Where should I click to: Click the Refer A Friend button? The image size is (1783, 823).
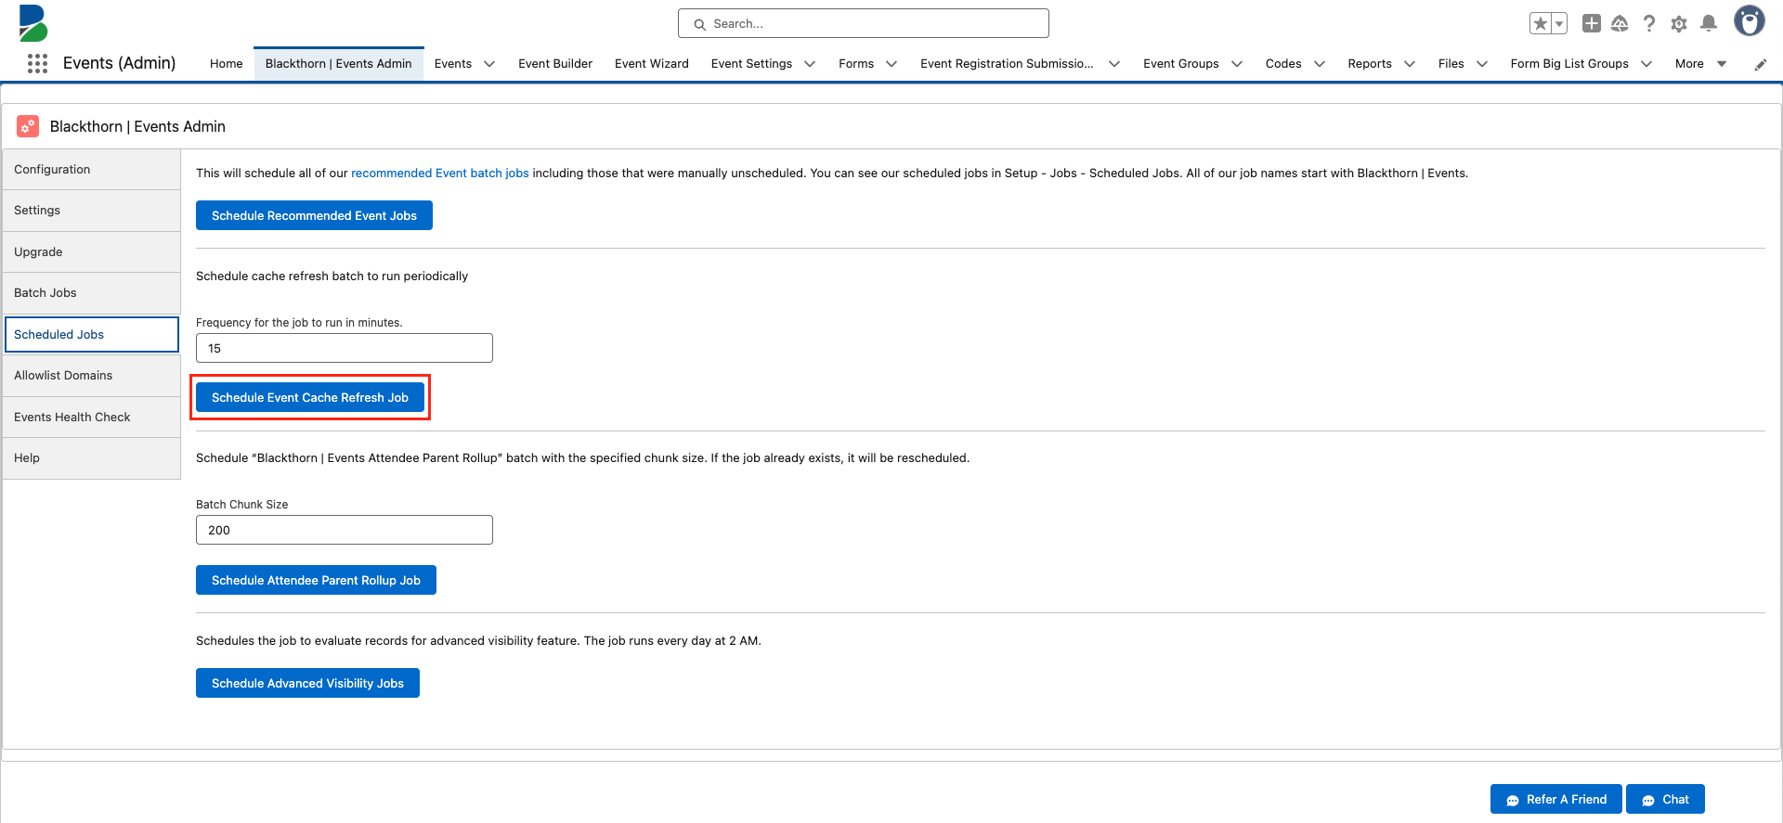pos(1556,799)
